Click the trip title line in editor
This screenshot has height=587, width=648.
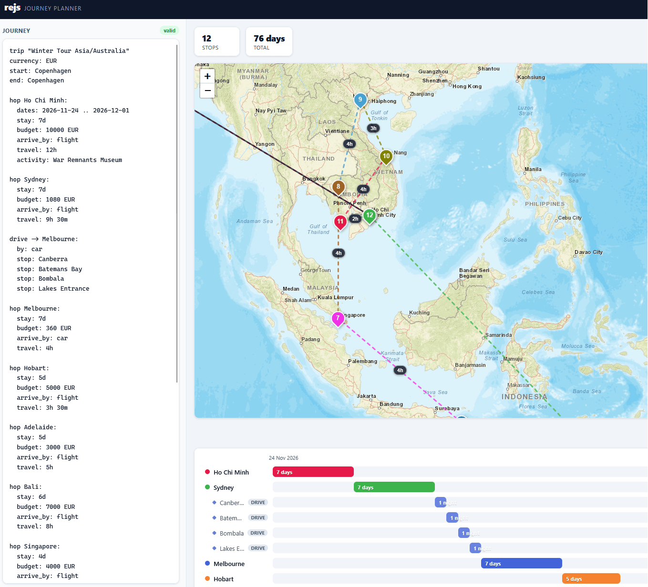pos(69,51)
